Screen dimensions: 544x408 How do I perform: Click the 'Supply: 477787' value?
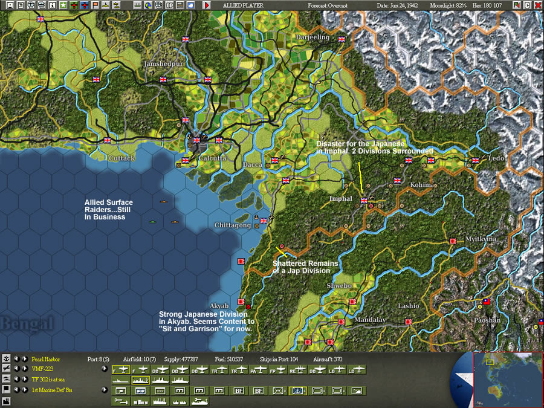[x=181, y=359]
